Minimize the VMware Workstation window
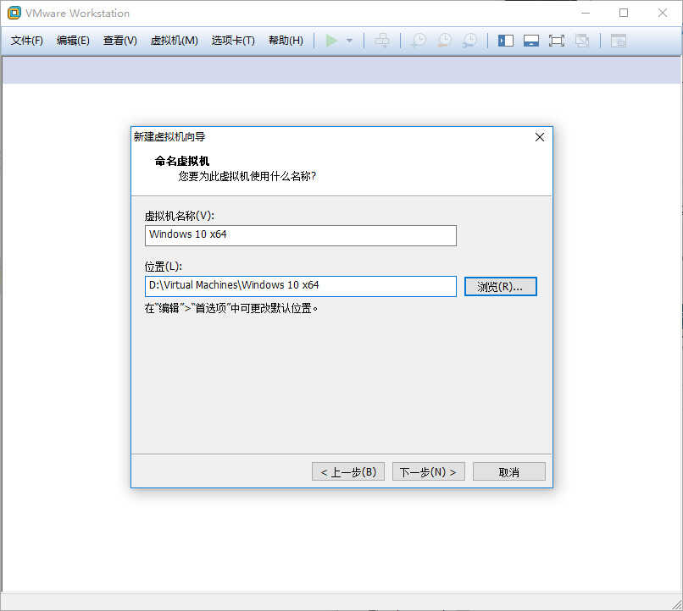Viewport: 683px width, 611px height. tap(586, 13)
